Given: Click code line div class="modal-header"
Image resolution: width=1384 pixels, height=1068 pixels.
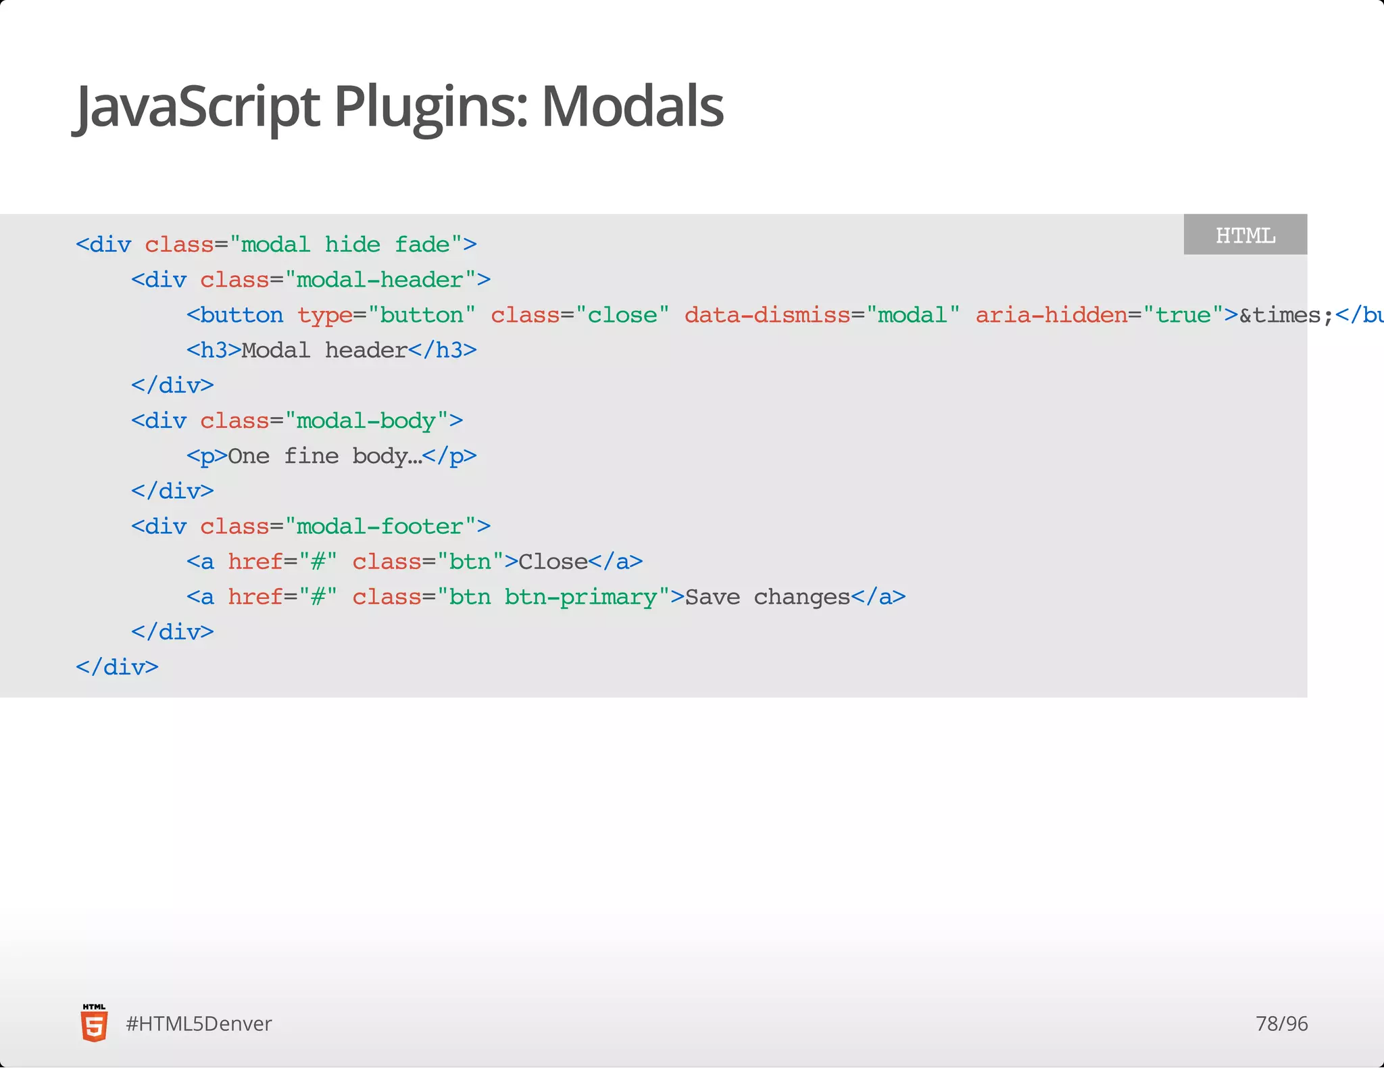Looking at the screenshot, I should click(311, 279).
